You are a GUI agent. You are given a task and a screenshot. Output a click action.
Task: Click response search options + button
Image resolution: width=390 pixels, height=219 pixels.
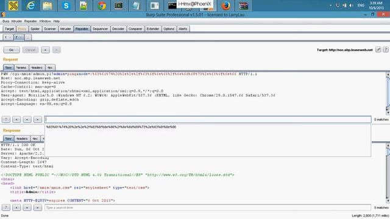[27, 207]
